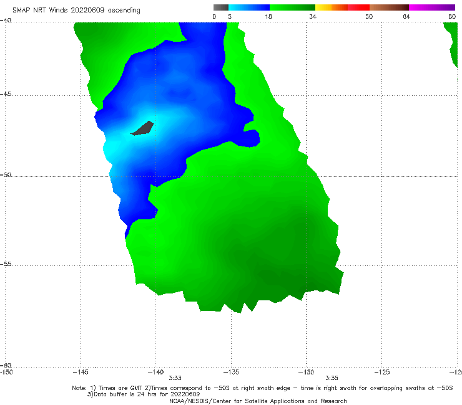Click the swath time label '3:35'
The image size is (462, 405).
(x=332, y=378)
